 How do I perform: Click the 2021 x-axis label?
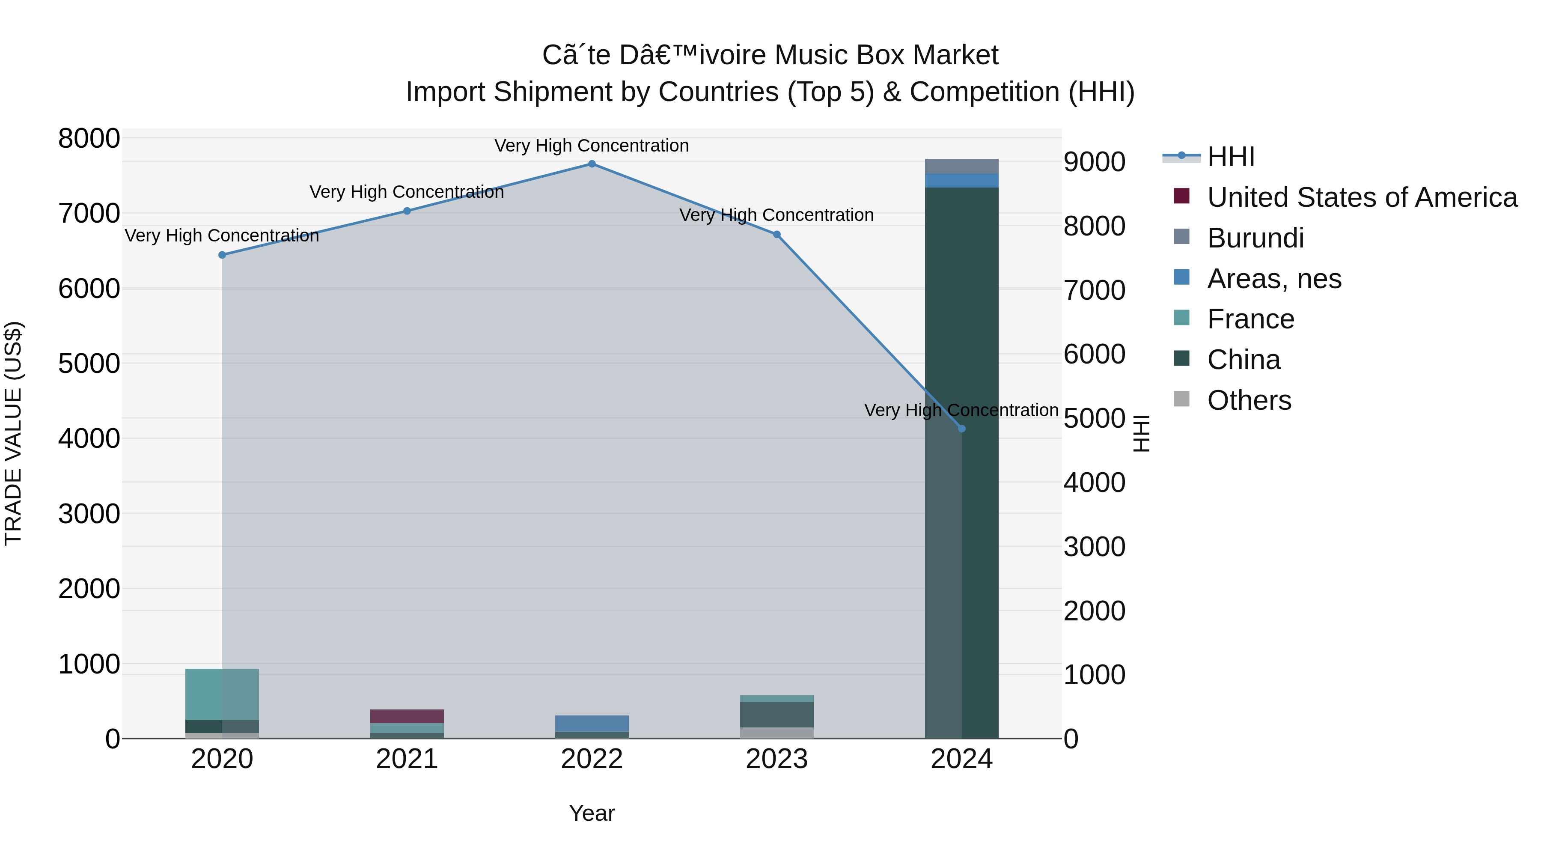click(407, 759)
